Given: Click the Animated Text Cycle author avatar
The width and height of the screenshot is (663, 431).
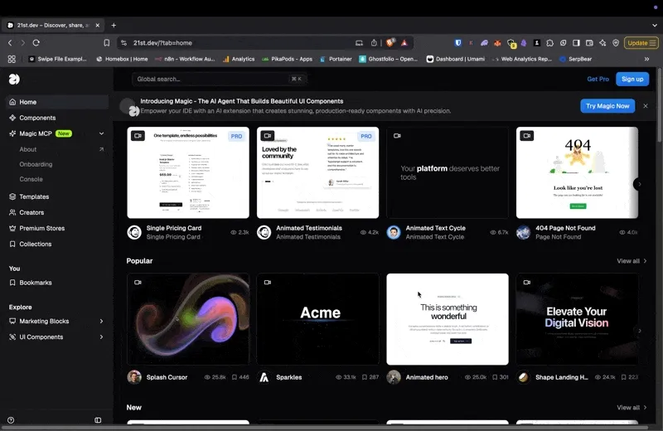Looking at the screenshot, I should click(394, 232).
